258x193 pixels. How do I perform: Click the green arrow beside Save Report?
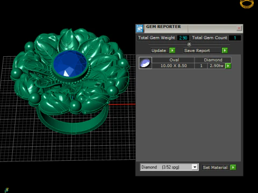coord(225,50)
